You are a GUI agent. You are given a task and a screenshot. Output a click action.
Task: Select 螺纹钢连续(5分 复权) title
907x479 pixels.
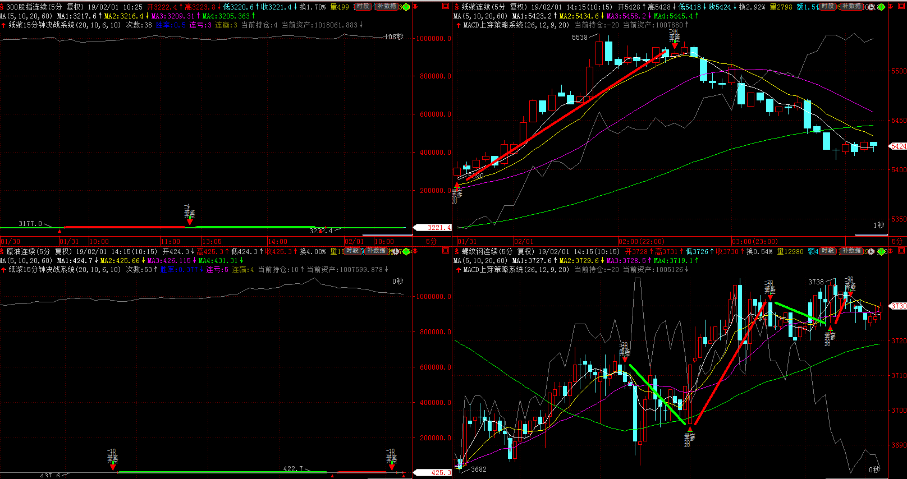coord(497,251)
